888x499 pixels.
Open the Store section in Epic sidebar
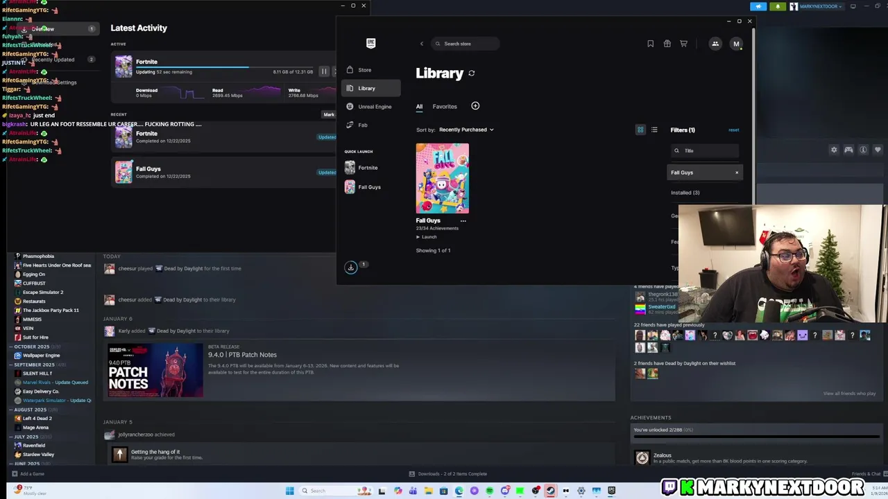click(370, 70)
